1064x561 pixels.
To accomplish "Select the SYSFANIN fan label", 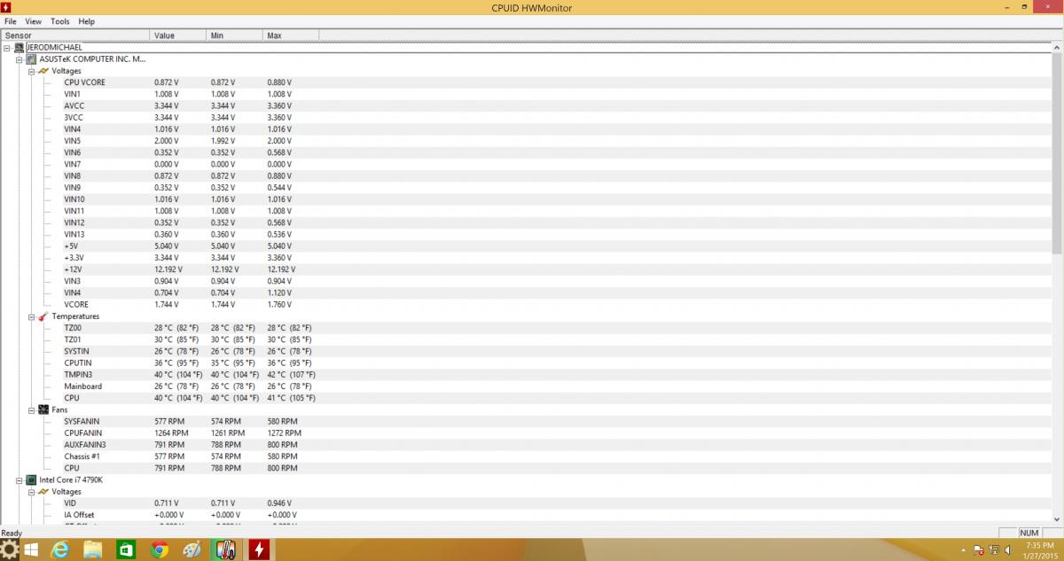I will click(82, 421).
